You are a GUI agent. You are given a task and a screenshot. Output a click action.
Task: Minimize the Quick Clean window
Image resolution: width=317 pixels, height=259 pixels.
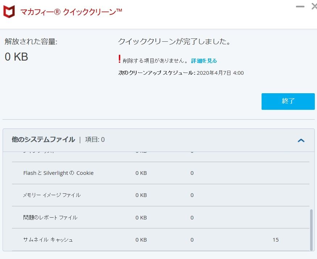point(300,7)
